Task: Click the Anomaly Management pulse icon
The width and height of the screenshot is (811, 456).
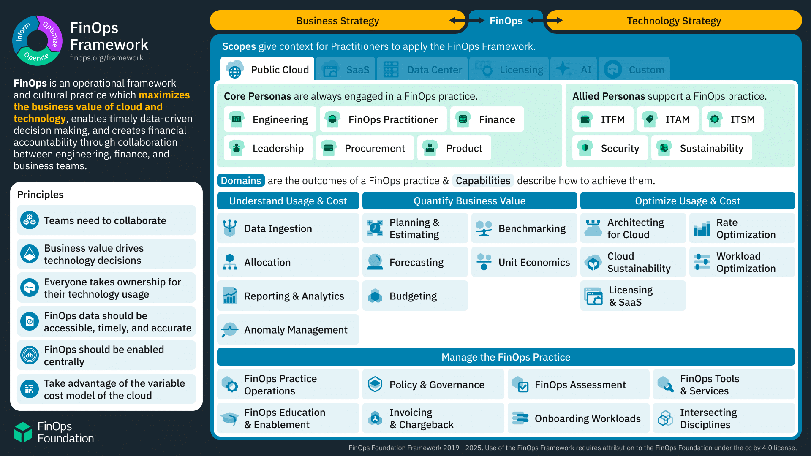Action: (230, 329)
